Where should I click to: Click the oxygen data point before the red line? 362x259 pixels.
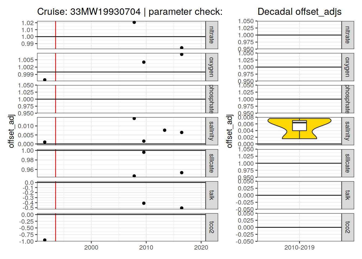pos(45,80)
